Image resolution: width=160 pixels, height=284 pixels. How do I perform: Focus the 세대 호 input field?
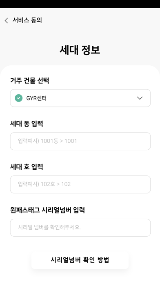[80, 184]
